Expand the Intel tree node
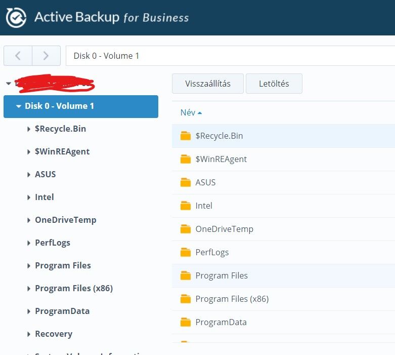 coord(28,198)
